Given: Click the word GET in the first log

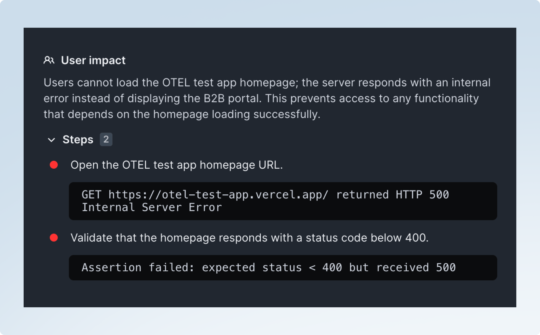Looking at the screenshot, I should tap(91, 195).
